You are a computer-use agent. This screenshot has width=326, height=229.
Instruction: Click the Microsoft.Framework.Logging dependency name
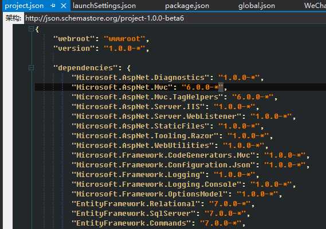(x=138, y=175)
